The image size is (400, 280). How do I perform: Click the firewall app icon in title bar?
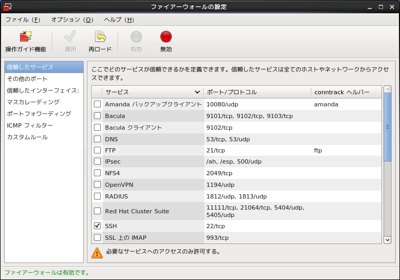point(7,7)
